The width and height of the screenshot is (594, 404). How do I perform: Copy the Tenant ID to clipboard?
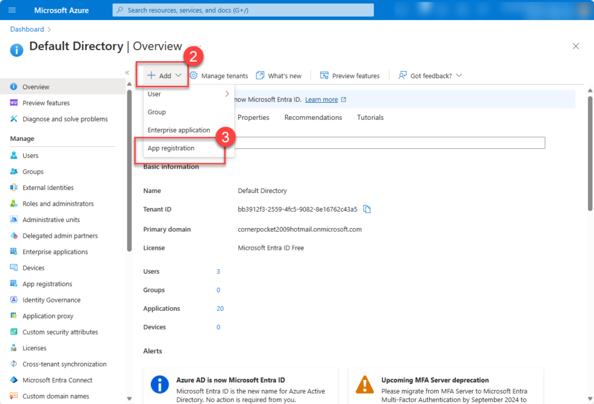pyautogui.click(x=367, y=207)
